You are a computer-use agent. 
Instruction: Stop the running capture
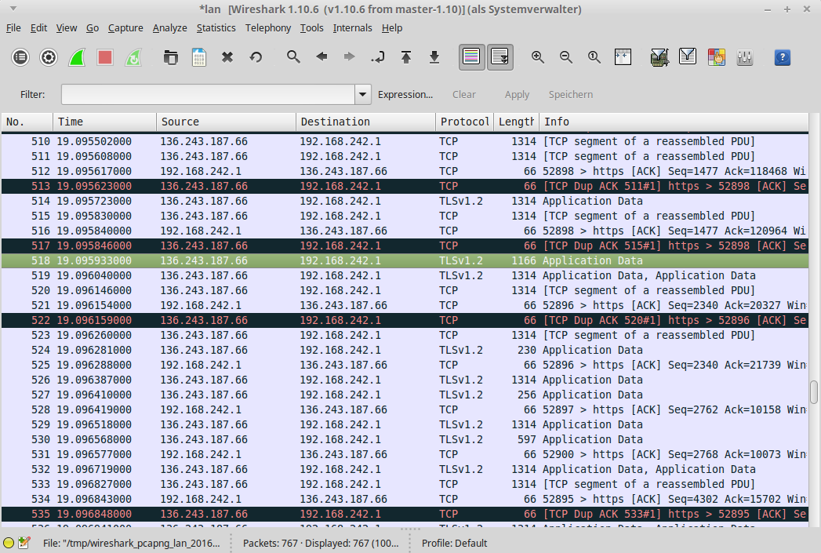104,56
